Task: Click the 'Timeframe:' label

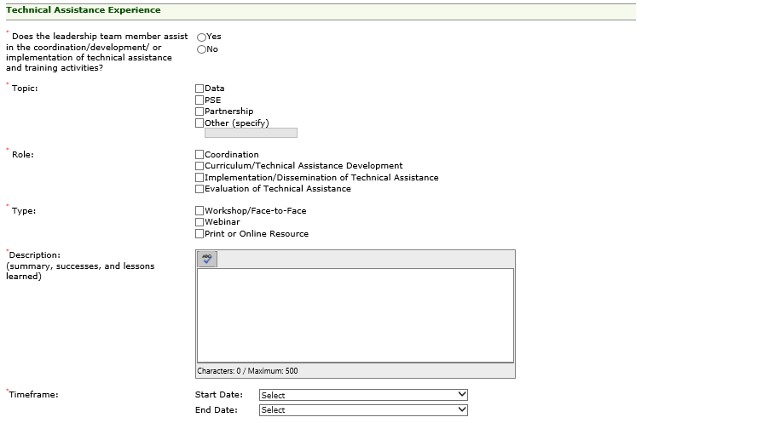Action: pos(33,394)
